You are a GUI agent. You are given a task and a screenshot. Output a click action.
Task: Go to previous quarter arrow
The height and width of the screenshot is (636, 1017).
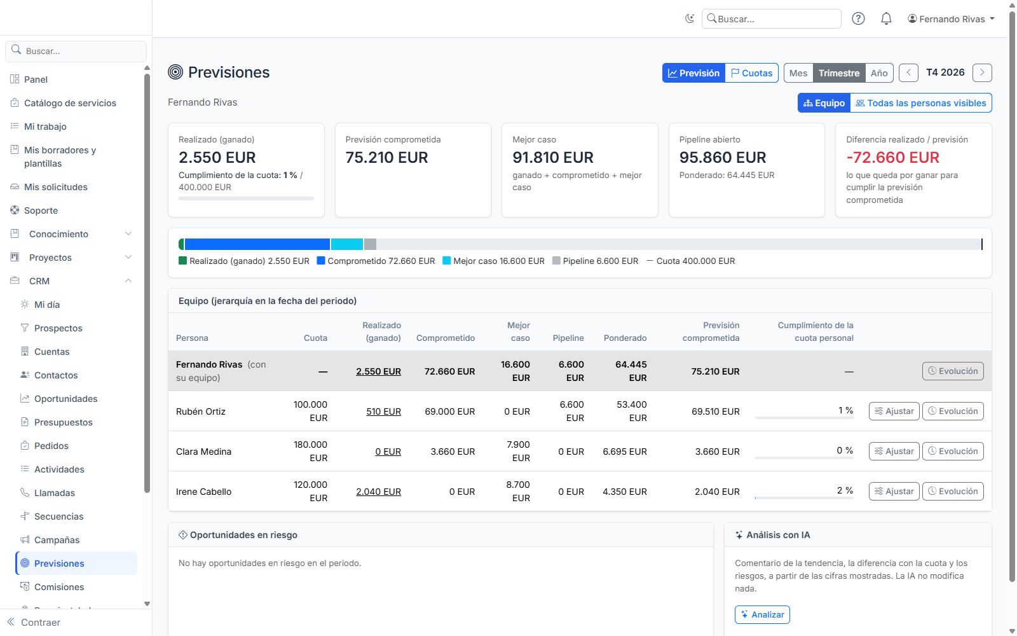[x=908, y=73]
